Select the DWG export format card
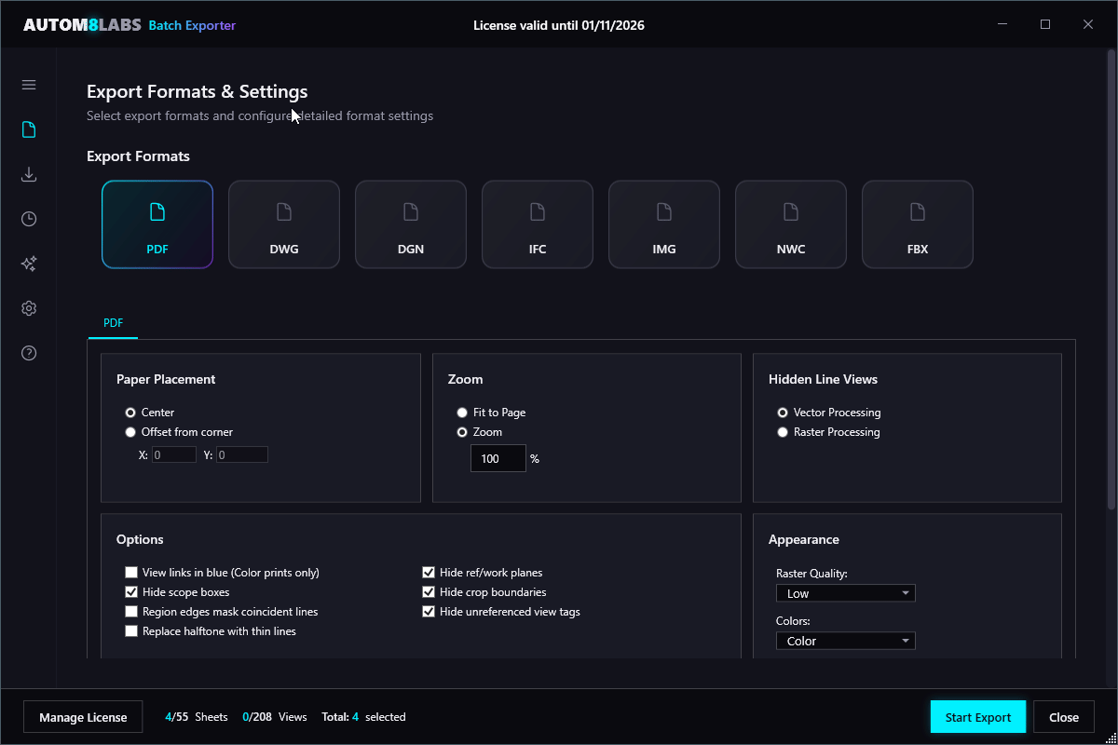1118x745 pixels. [283, 223]
